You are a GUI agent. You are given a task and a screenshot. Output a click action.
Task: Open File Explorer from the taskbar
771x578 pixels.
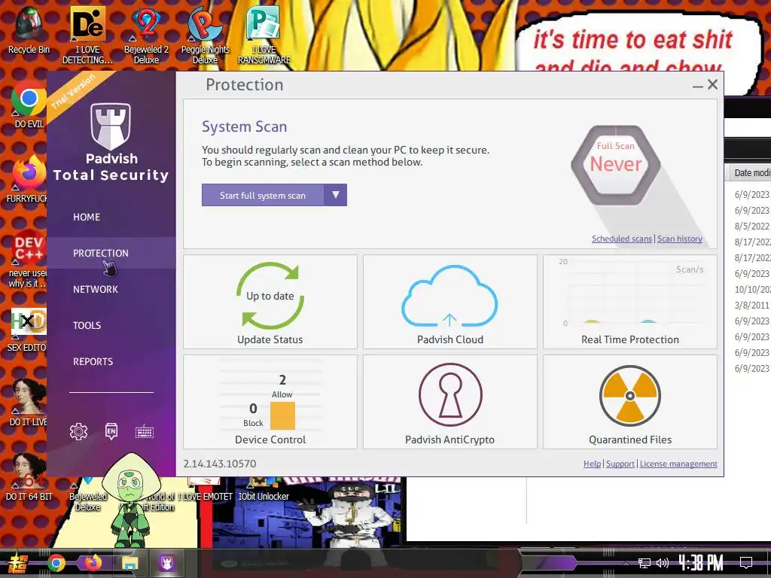[x=130, y=563]
